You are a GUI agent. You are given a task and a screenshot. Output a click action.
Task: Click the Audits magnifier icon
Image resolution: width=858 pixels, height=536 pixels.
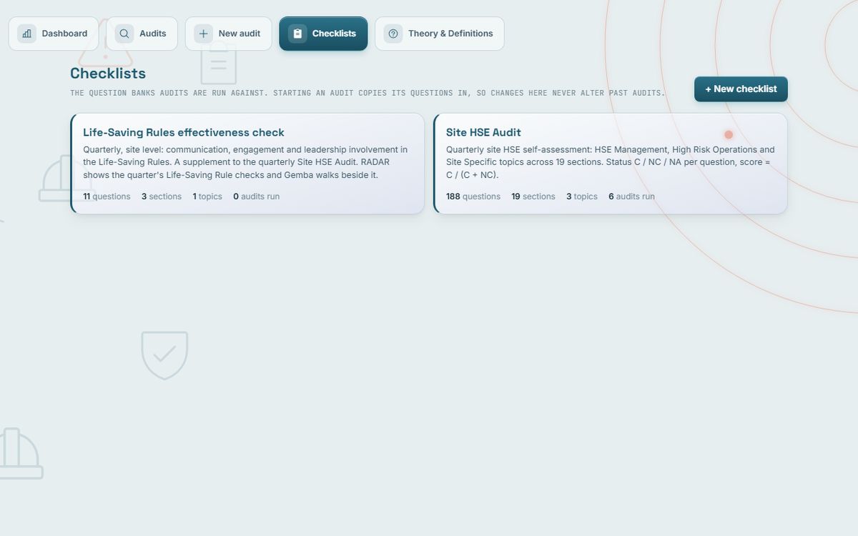[124, 34]
